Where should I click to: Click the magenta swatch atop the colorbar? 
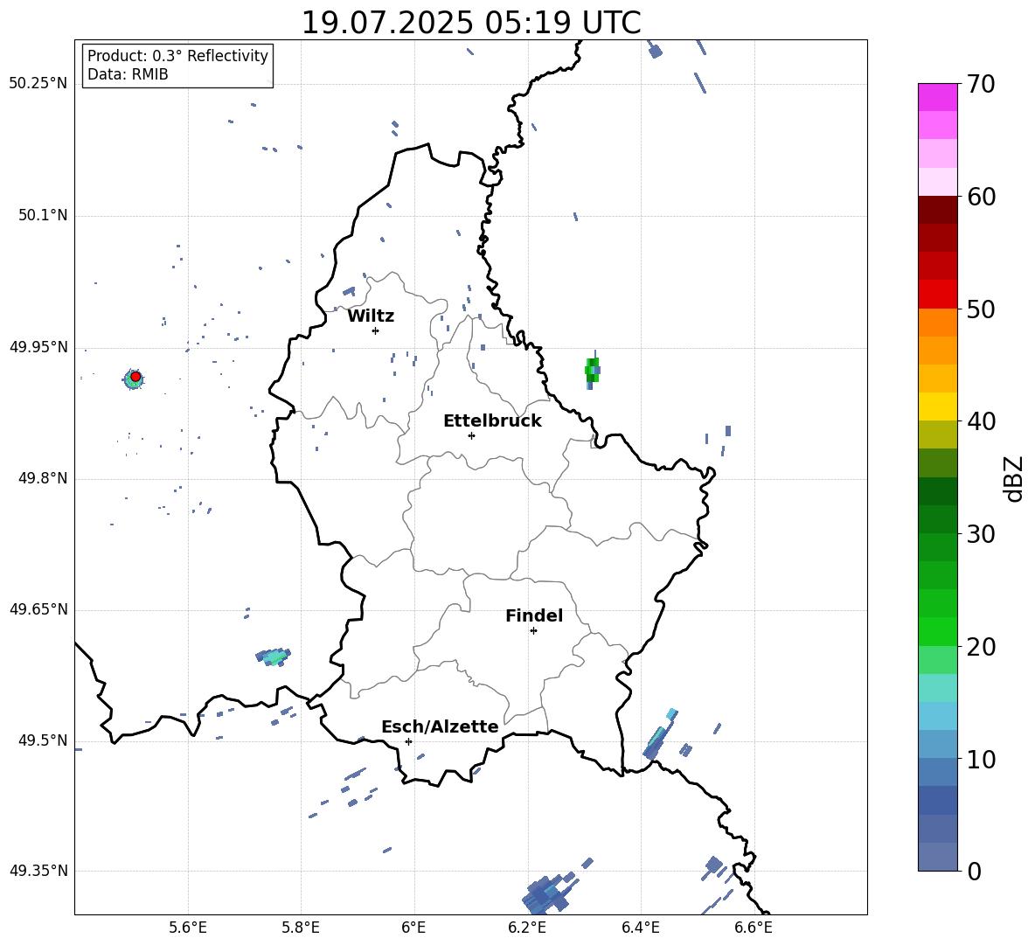point(937,98)
